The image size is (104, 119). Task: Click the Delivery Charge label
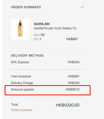[22, 83]
